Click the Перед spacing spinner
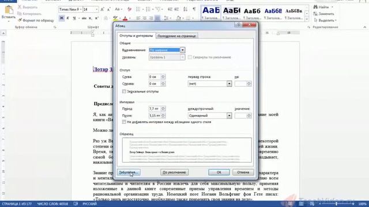The image size is (369, 207). (x=163, y=109)
